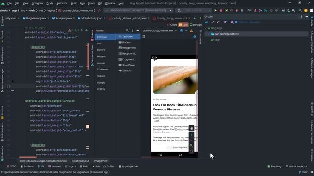Click Collapse All icon in Gradle panel

(218, 22)
